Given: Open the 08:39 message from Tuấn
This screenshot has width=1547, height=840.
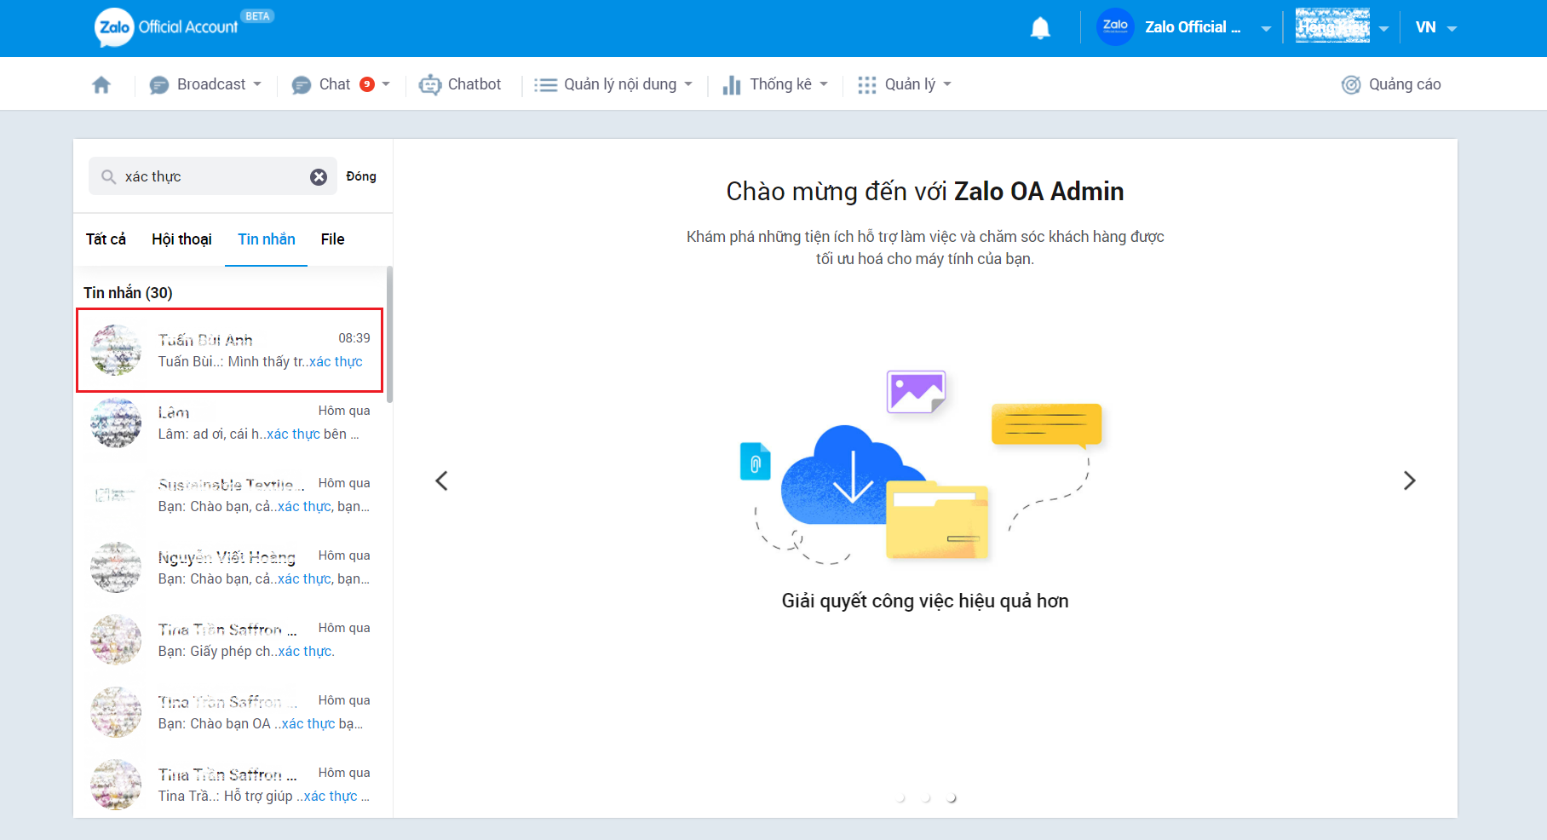Looking at the screenshot, I should click(230, 350).
